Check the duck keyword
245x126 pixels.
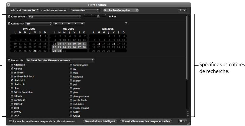point(12,116)
